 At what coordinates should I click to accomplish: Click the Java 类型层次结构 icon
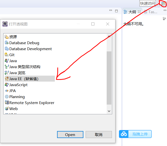pyautogui.click(x=7, y=67)
